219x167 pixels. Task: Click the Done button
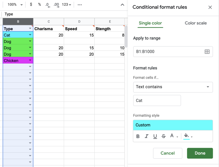click(x=200, y=153)
